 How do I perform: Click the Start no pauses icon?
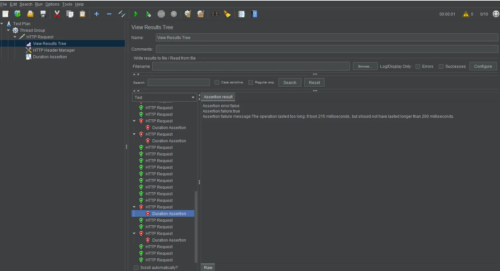click(x=148, y=14)
